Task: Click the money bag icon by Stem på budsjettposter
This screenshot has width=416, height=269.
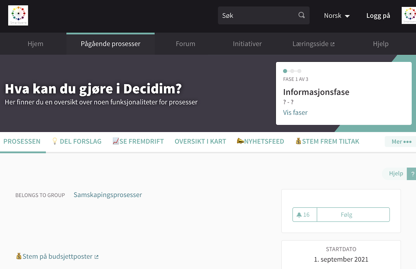Action: click(x=19, y=256)
